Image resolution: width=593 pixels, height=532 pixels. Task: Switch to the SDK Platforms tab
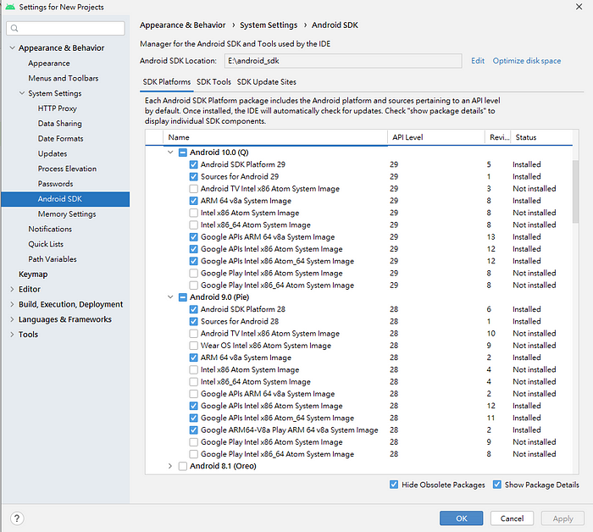(166, 82)
